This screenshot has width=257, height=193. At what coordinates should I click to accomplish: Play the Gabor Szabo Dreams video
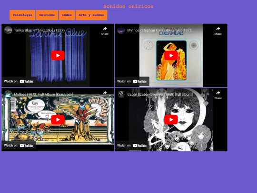pyautogui.click(x=171, y=120)
